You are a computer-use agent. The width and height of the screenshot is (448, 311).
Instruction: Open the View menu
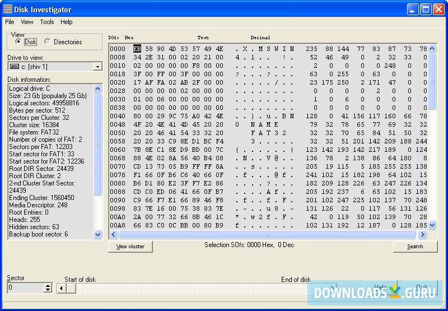pos(27,22)
